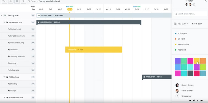Image resolution: width=208 pixels, height=103 pixels.
Task: Select the Rehearsals event row
Action: click(18, 70)
